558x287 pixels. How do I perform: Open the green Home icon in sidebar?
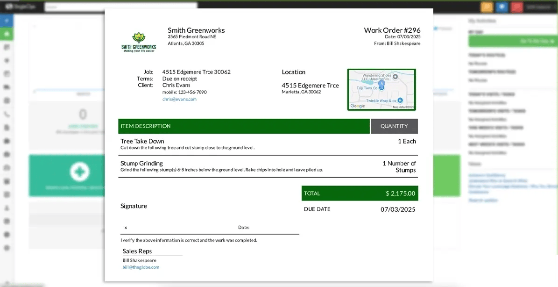click(7, 34)
